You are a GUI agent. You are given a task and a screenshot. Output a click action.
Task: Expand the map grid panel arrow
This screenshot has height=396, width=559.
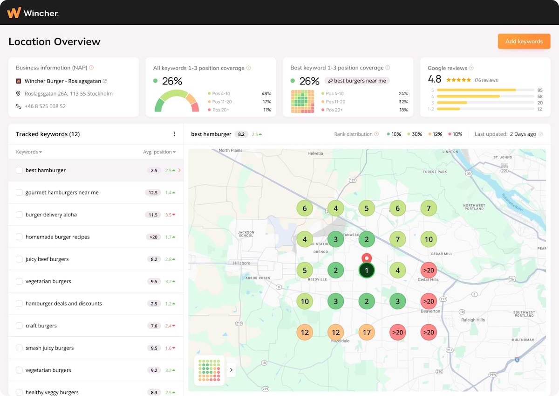click(232, 370)
